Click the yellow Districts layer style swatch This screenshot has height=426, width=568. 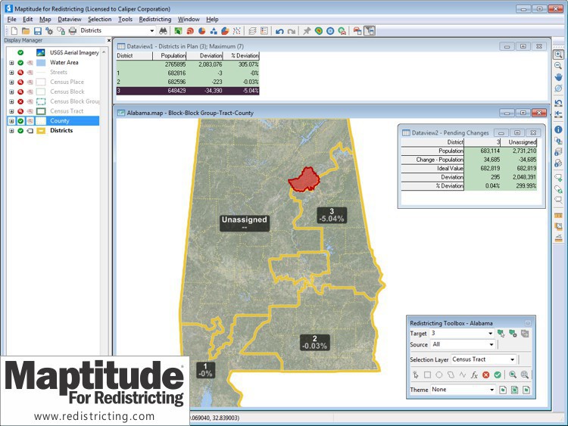40,131
